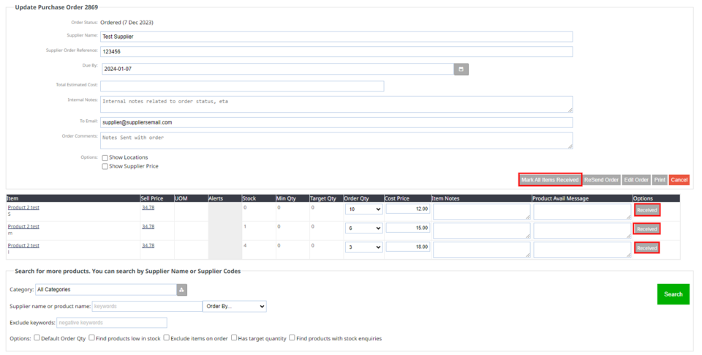The height and width of the screenshot is (355, 702).
Task: Click the Edit Order button
Action: 636,179
